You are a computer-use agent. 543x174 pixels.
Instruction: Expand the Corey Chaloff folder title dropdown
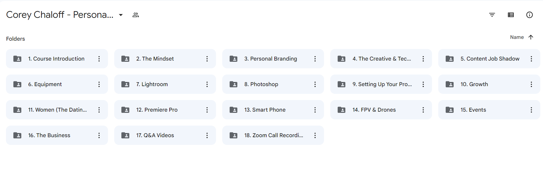[x=121, y=15]
